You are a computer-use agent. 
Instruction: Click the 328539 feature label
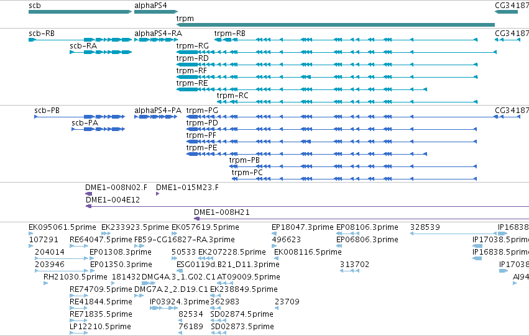[x=425, y=227]
